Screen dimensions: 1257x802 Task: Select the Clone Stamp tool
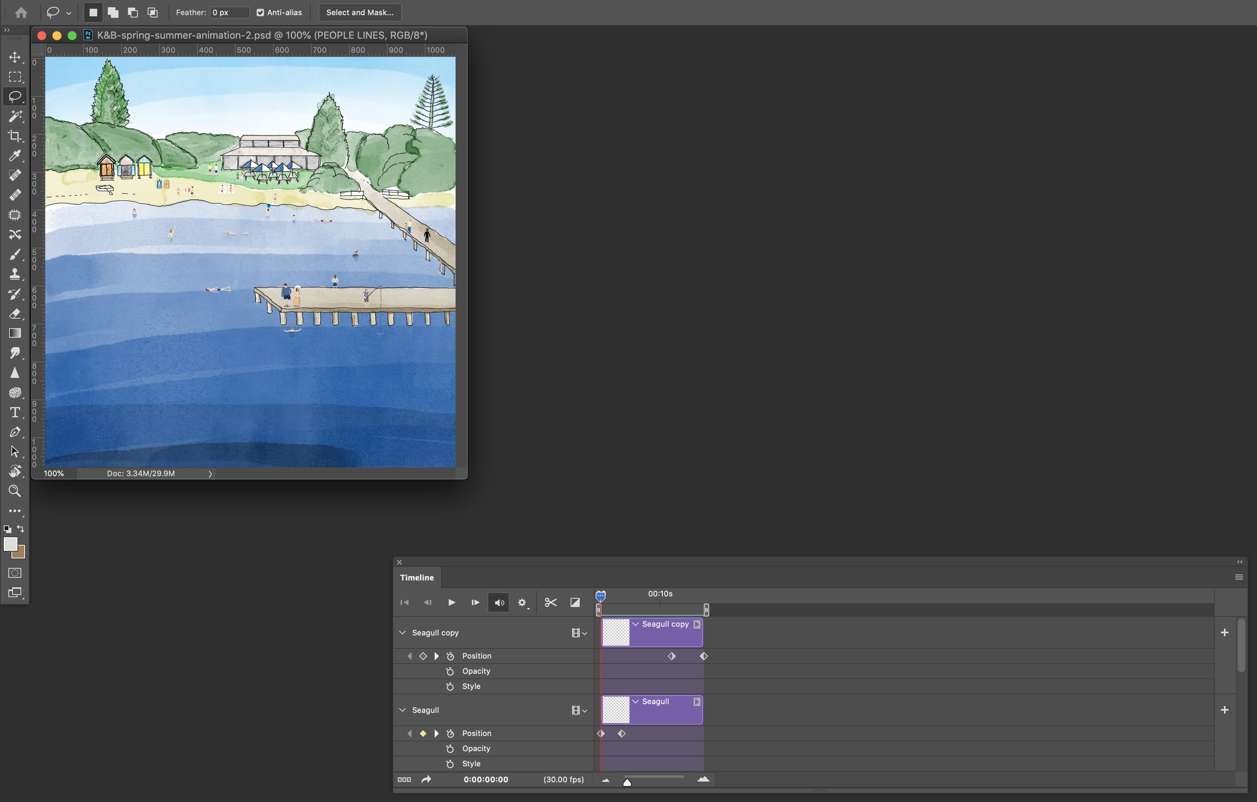pyautogui.click(x=15, y=274)
